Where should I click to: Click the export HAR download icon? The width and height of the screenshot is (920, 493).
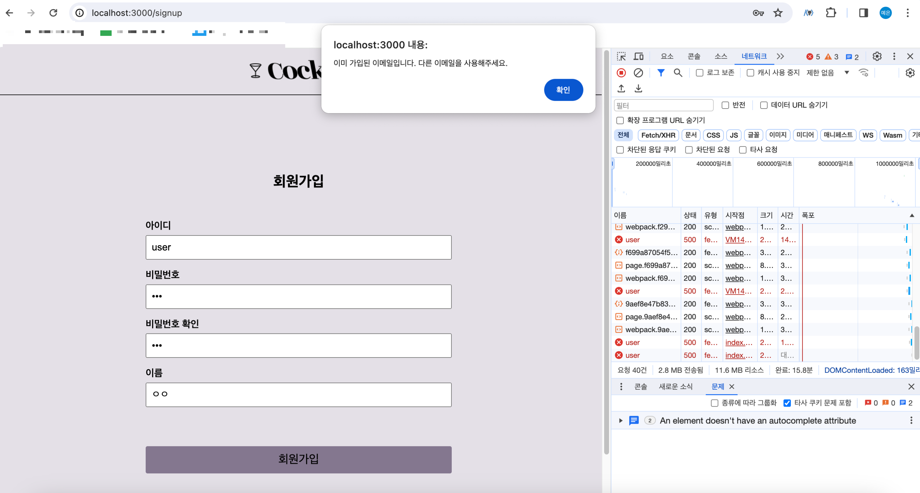638,89
